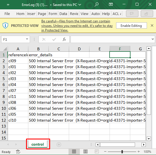
Task: Click the 100% zoom level
Action: [147, 152]
